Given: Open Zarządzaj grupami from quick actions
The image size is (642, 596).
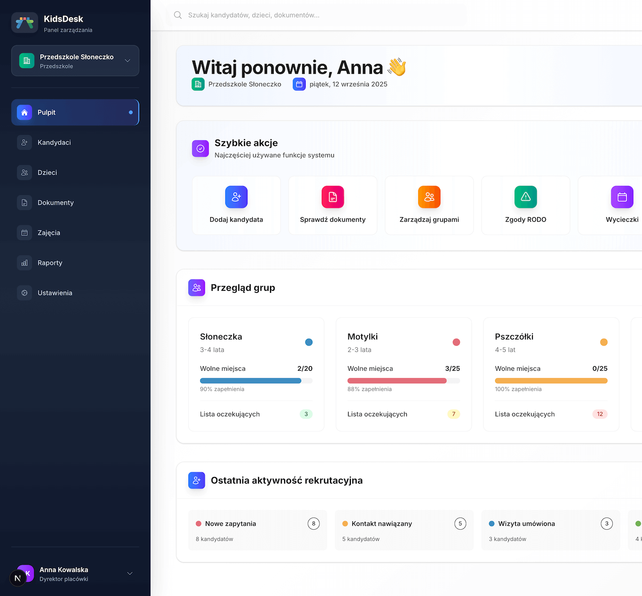Looking at the screenshot, I should pyautogui.click(x=429, y=197).
